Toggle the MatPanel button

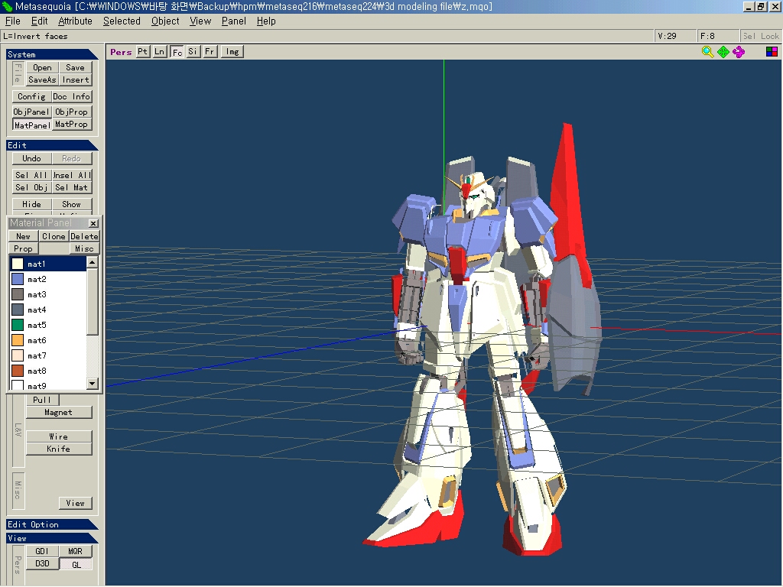(31, 125)
